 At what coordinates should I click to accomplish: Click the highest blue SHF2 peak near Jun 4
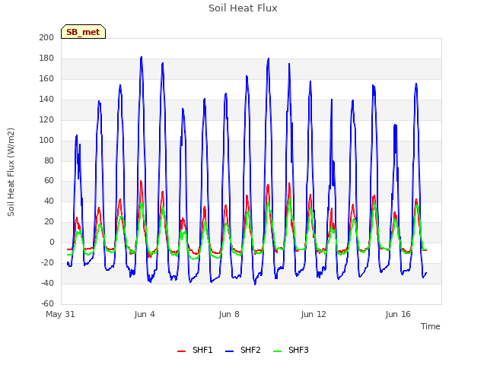142,58
